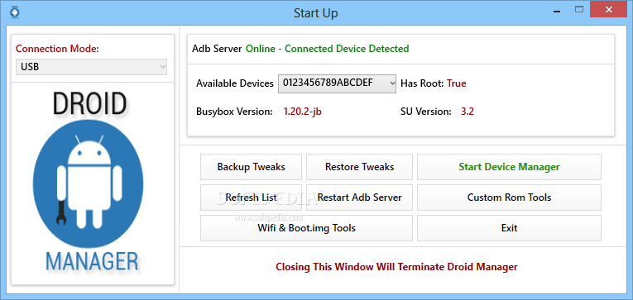Refresh the device list
This screenshot has width=633, height=300.
click(251, 198)
